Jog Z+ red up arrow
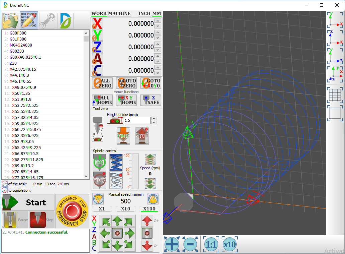The image size is (345, 254). (x=147, y=221)
